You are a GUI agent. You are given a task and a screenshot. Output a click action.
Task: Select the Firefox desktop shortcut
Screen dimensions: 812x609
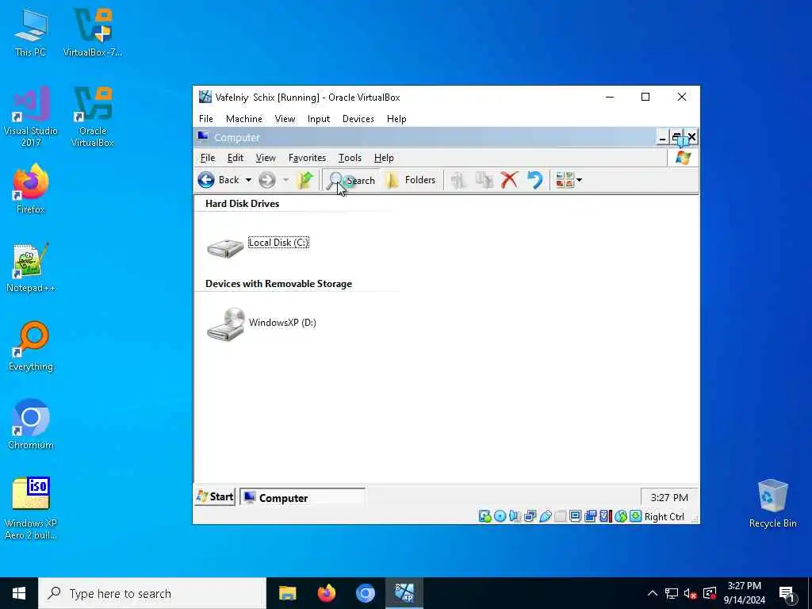click(x=31, y=189)
